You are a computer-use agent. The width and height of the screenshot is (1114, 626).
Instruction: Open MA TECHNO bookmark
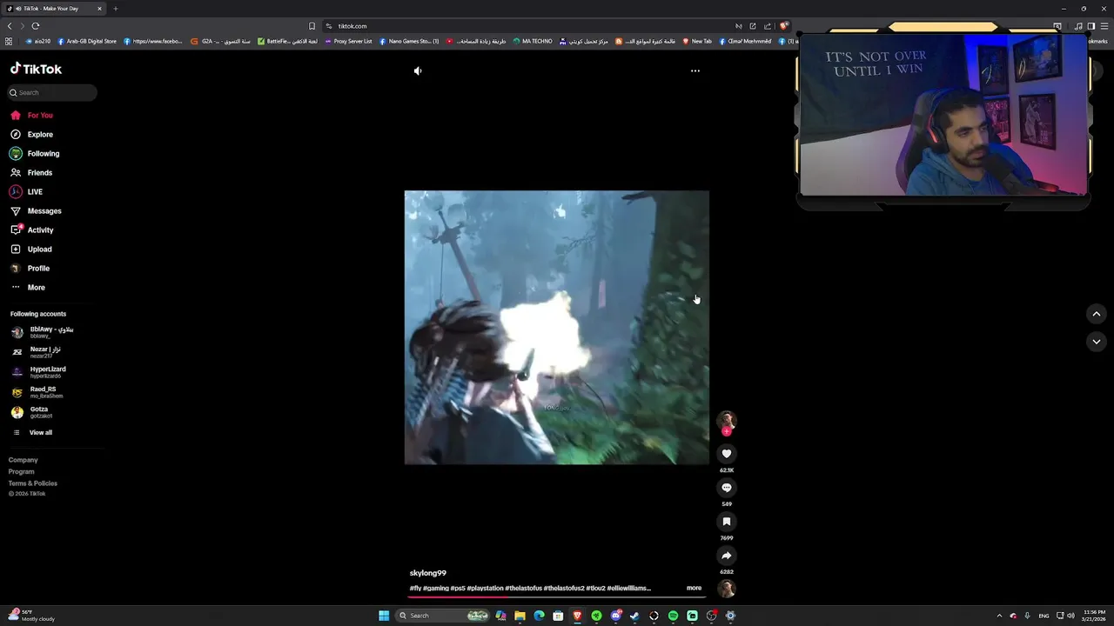point(532,41)
